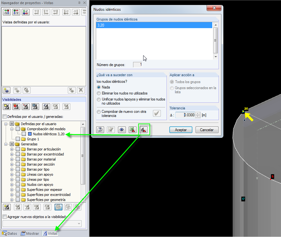Select Líneas por tipo tree item
Image resolution: width=281 pixels, height=237 pixels.
pos(38,179)
